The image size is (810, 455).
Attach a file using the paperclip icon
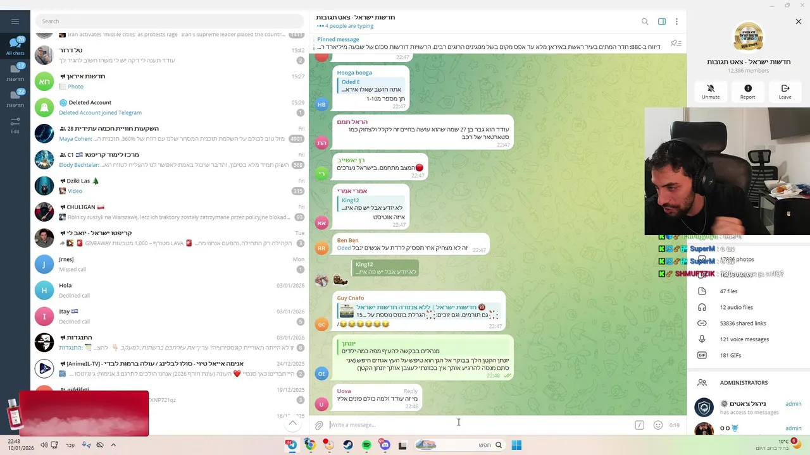319,425
